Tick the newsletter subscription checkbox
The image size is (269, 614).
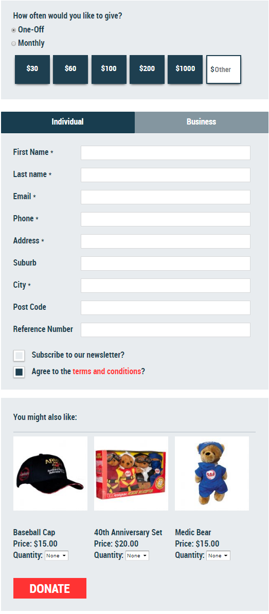(x=19, y=356)
